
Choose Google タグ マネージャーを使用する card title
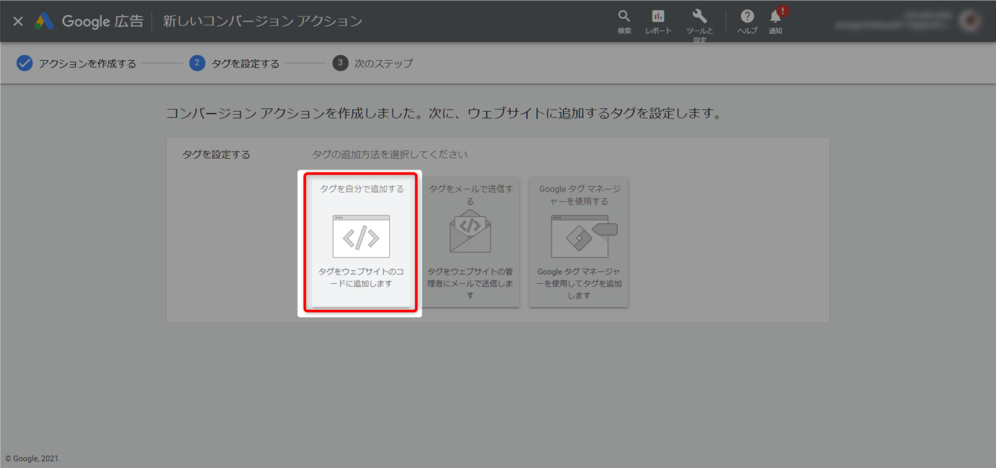pyautogui.click(x=579, y=195)
